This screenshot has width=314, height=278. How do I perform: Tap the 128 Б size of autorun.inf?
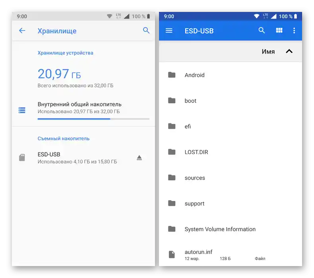tap(225, 259)
